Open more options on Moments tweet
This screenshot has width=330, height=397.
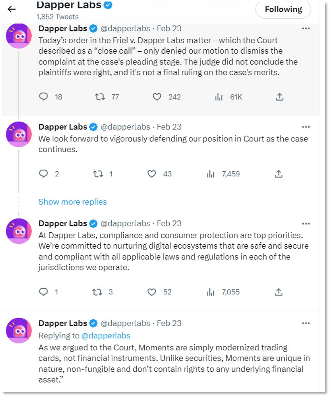point(306,323)
